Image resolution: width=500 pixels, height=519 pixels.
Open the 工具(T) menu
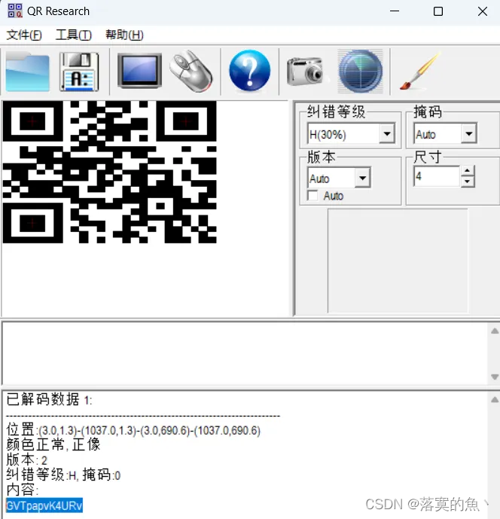74,35
